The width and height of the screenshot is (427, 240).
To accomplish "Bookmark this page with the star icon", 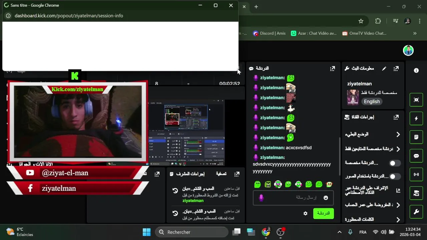I will click(x=361, y=21).
